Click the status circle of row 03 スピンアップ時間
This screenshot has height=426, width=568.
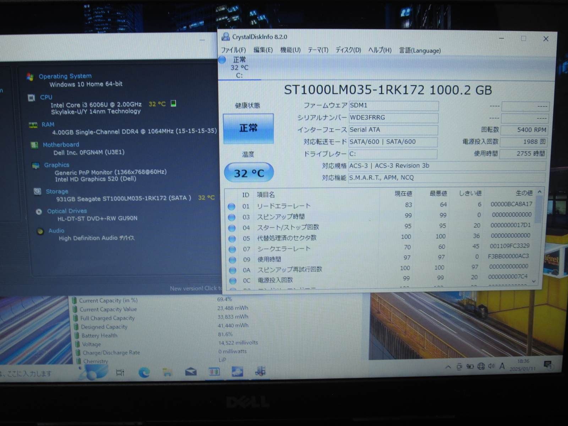click(232, 217)
